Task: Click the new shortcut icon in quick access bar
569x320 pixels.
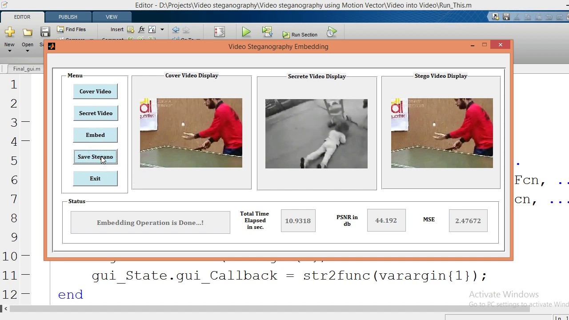Action: (x=496, y=17)
